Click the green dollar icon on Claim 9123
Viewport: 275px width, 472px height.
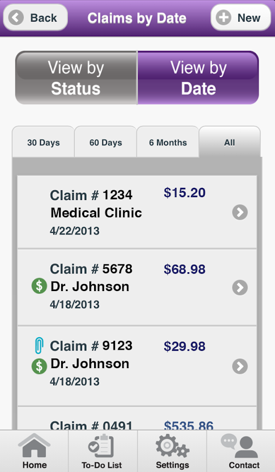point(39,367)
